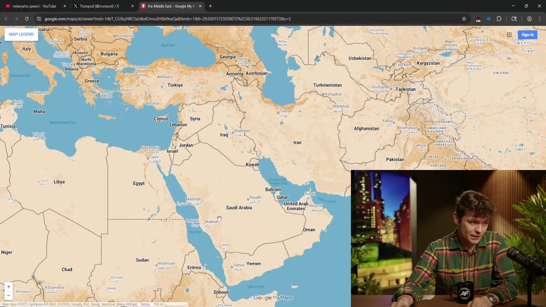
Task: Click the Pakistan country label
Action: pyautogui.click(x=395, y=159)
